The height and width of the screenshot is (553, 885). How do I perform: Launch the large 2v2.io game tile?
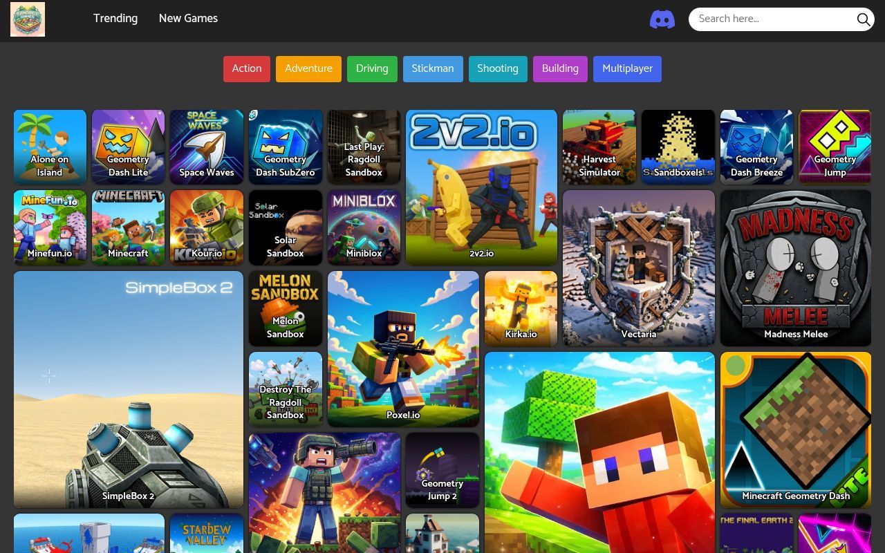[481, 187]
